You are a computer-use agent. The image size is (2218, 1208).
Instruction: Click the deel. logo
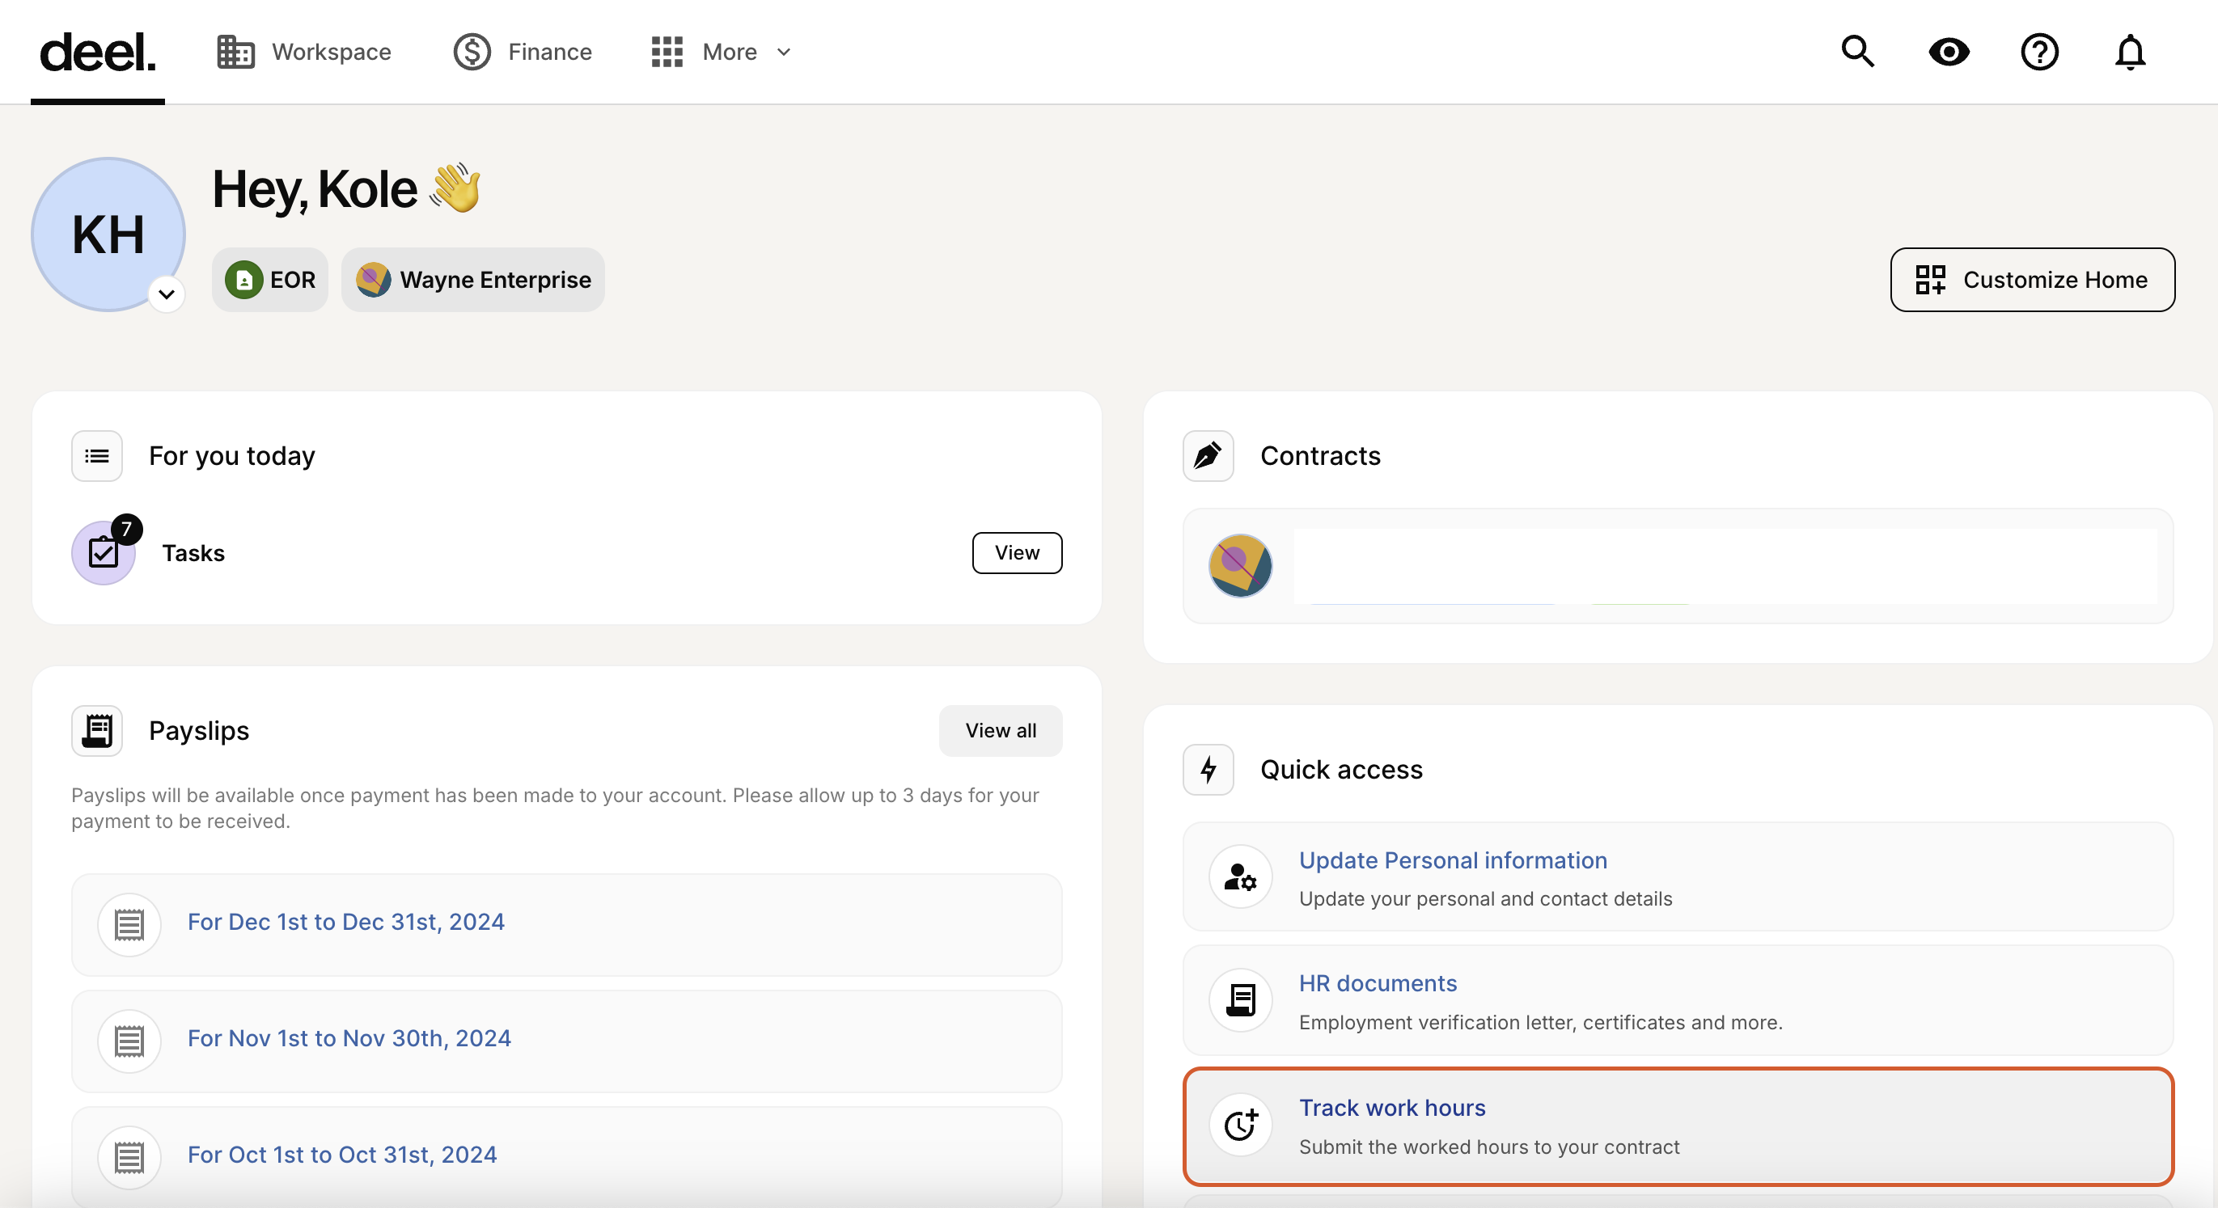point(97,52)
